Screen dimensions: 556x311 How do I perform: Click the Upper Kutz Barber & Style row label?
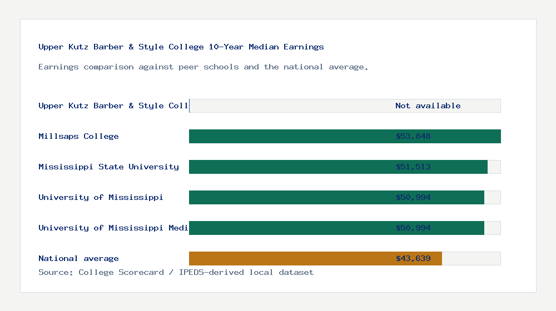pos(113,106)
